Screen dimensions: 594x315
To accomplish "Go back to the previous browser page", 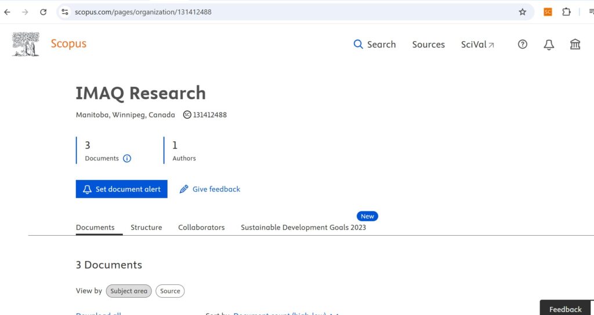I will 7,12.
